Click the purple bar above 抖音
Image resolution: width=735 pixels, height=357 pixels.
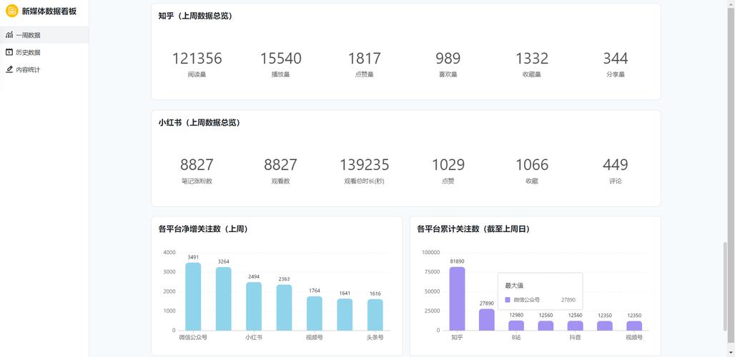coord(575,326)
